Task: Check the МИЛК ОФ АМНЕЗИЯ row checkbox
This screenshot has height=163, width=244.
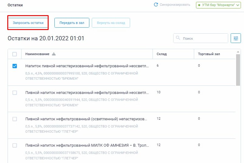Action: [15, 145]
